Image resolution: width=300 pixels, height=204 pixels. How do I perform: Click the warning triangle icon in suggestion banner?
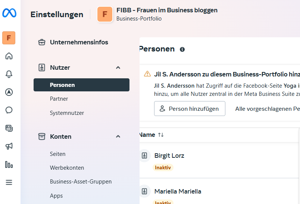(x=147, y=74)
